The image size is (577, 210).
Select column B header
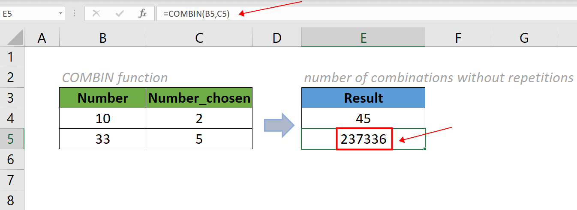pos(102,38)
